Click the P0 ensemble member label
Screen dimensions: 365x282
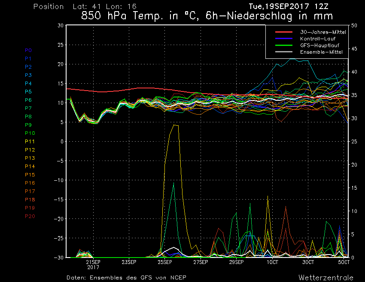(x=28, y=50)
